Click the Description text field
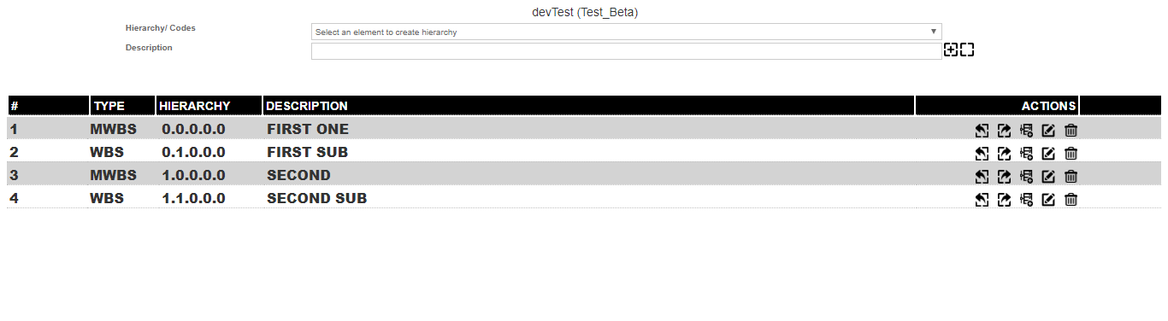Screen dimensions: 1168x321 point(626,51)
